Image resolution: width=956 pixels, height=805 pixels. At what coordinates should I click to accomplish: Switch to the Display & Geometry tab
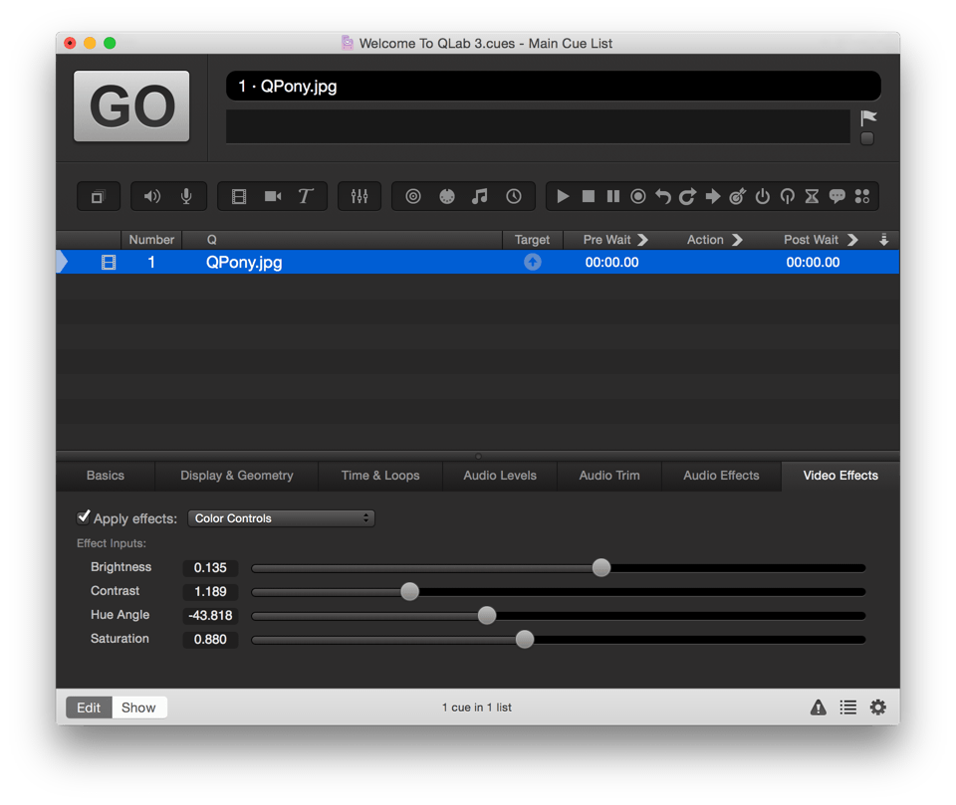[x=236, y=476]
